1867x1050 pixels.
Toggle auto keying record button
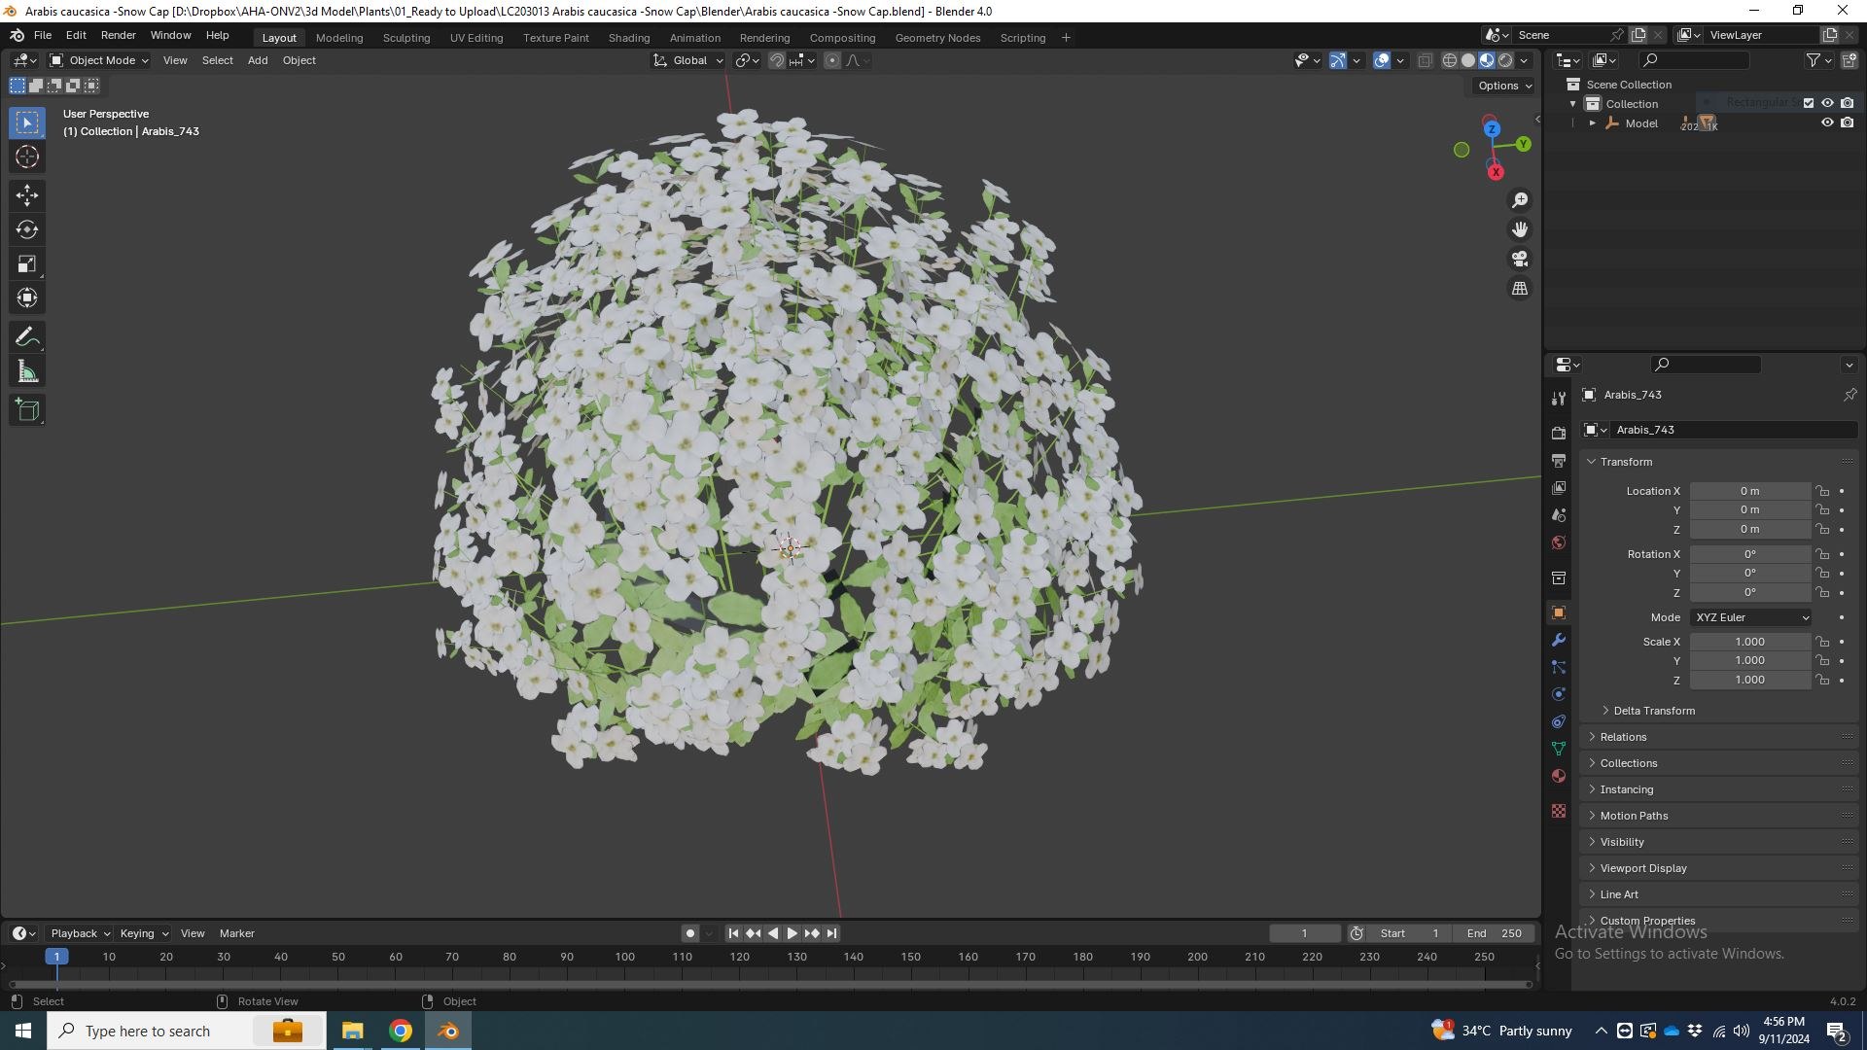click(x=690, y=933)
